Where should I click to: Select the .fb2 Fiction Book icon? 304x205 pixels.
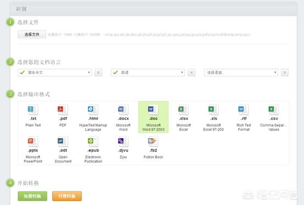(153, 142)
